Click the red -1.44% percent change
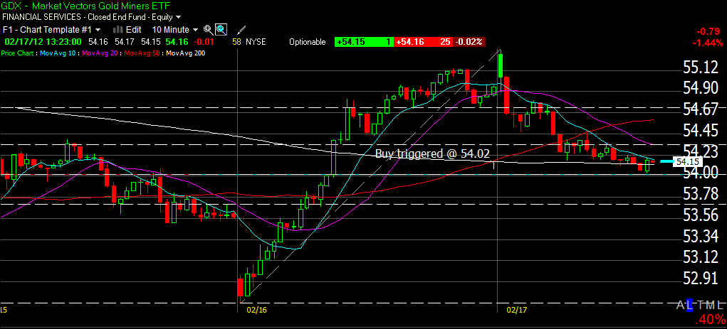The width and height of the screenshot is (727, 329). pos(708,43)
